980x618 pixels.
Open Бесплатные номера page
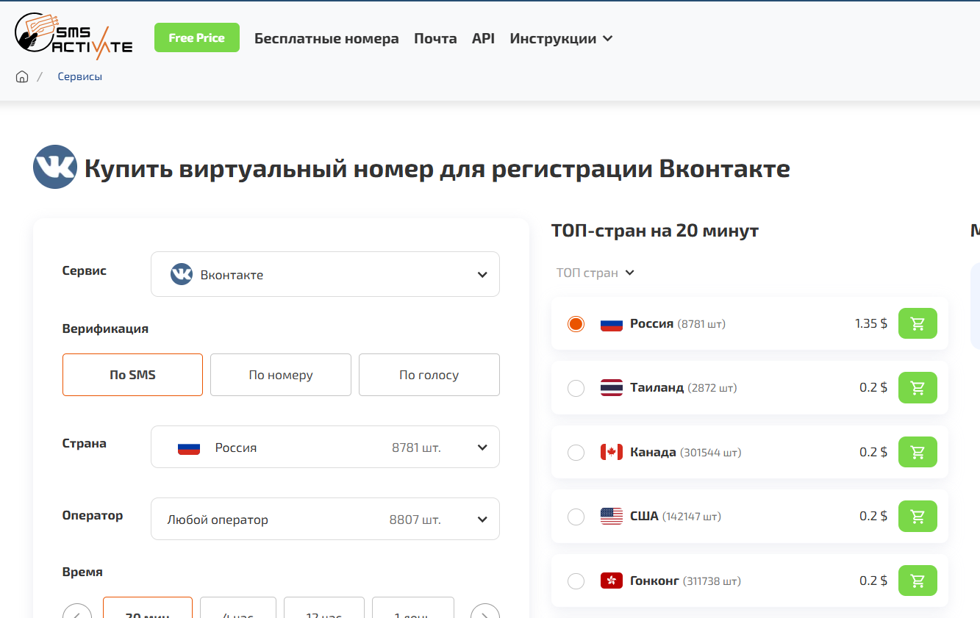click(326, 38)
